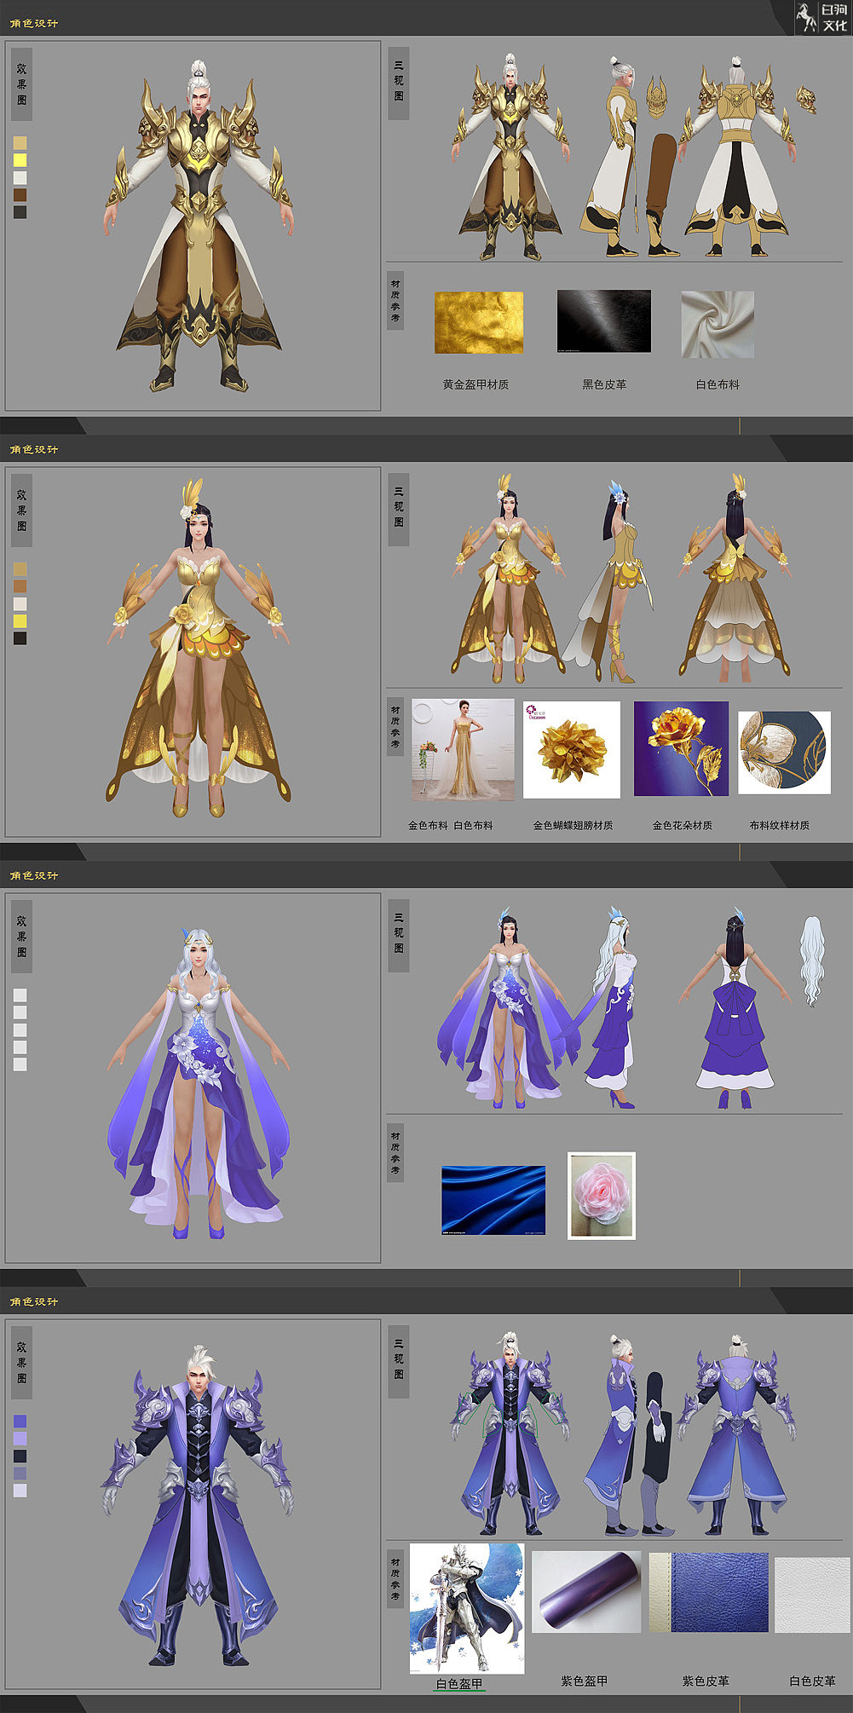Open the gold rose on blue reference
Viewport: 853px width, 1713px height.
click(681, 749)
